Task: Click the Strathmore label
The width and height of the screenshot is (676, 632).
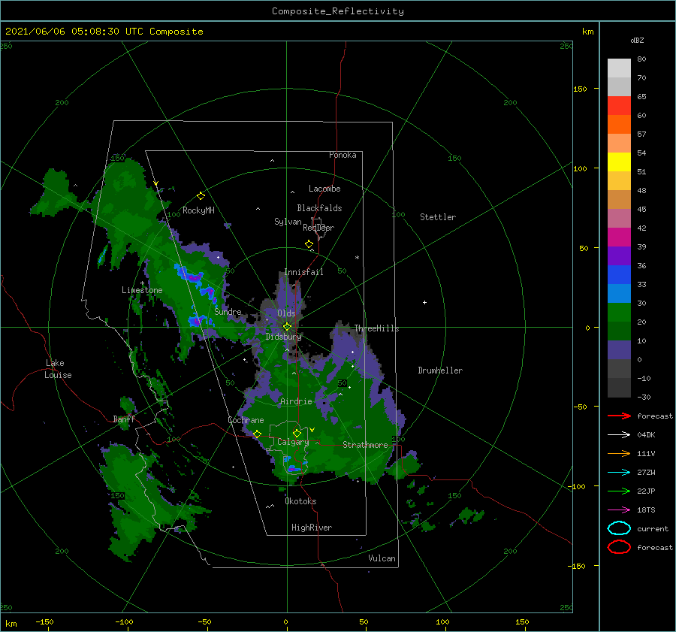Action: [365, 445]
